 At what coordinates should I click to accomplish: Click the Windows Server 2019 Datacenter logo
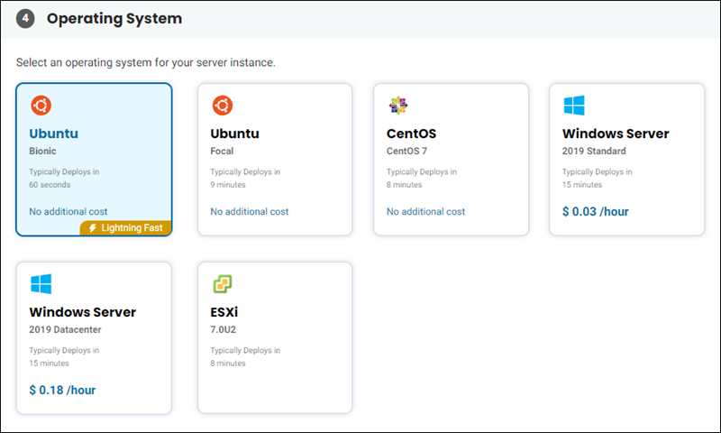pyautogui.click(x=41, y=284)
